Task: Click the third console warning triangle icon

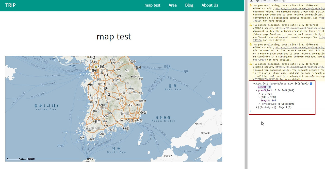Action: (x=251, y=45)
